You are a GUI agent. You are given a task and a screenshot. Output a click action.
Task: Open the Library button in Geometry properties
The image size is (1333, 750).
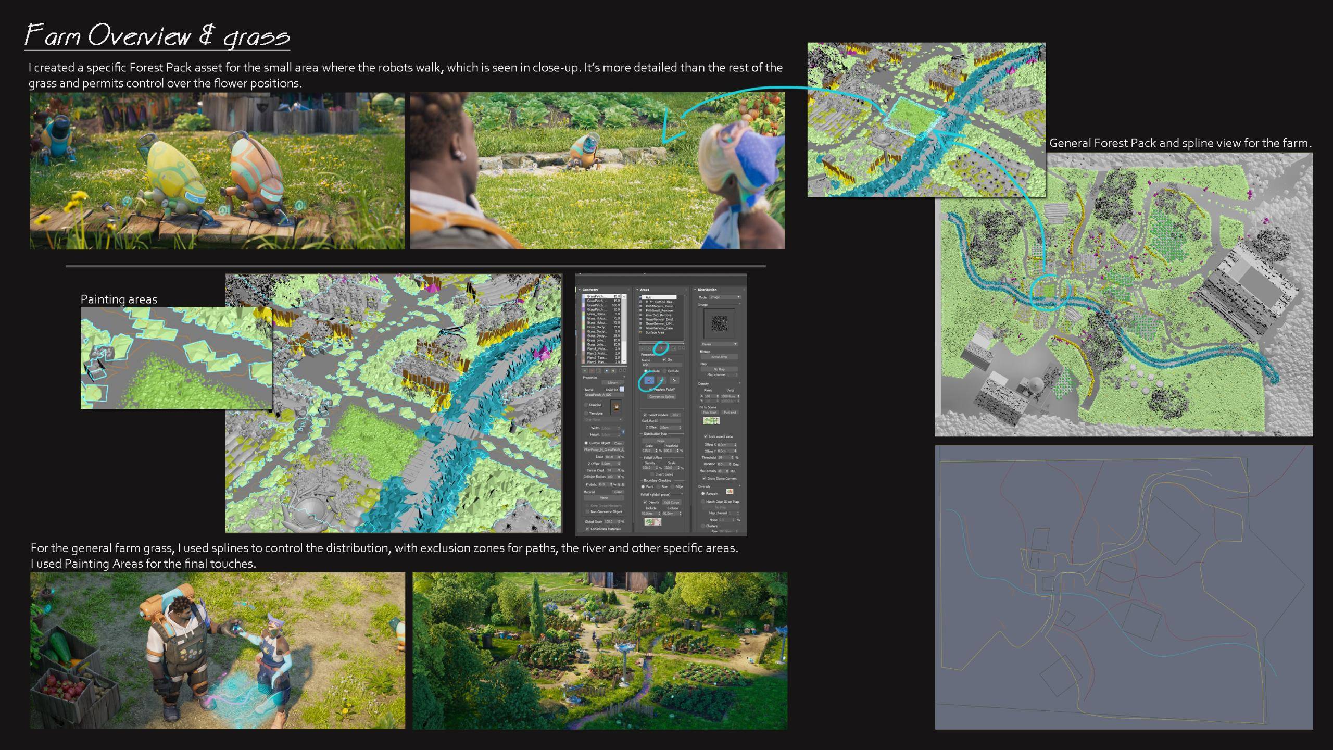(613, 382)
